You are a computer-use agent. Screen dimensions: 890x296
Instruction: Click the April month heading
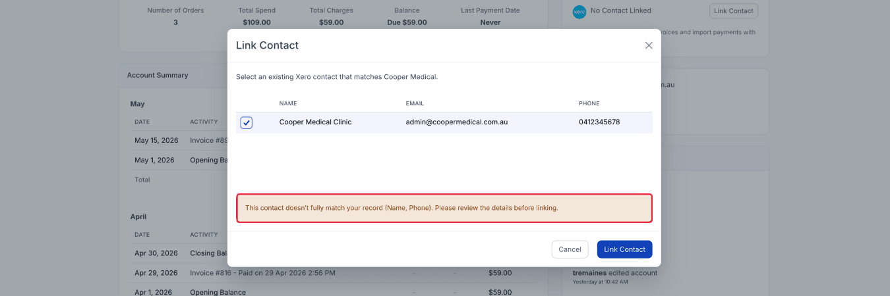pyautogui.click(x=138, y=216)
